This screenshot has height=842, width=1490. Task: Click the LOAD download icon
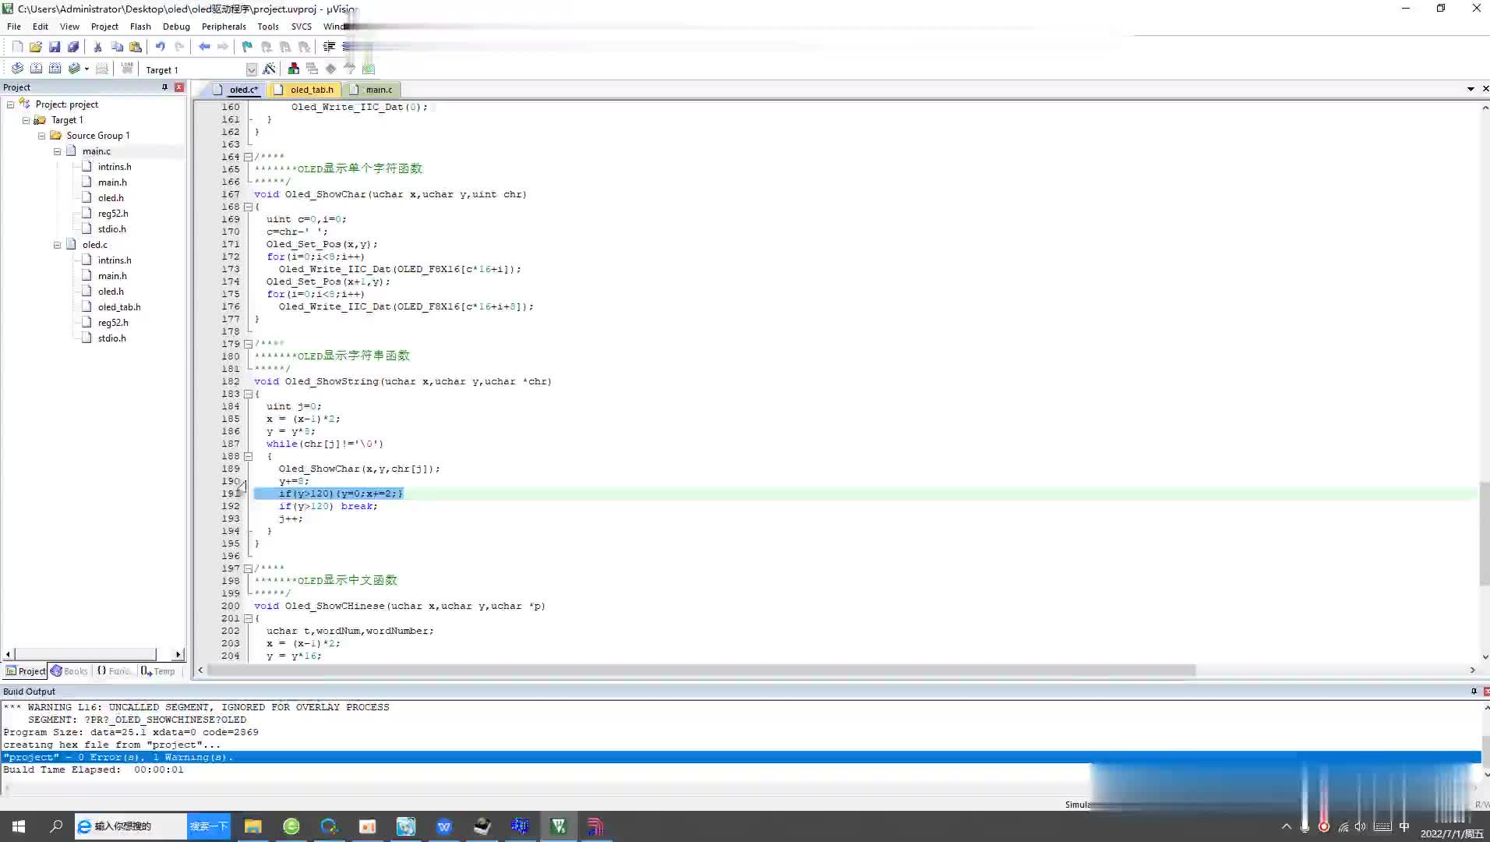pyautogui.click(x=127, y=69)
